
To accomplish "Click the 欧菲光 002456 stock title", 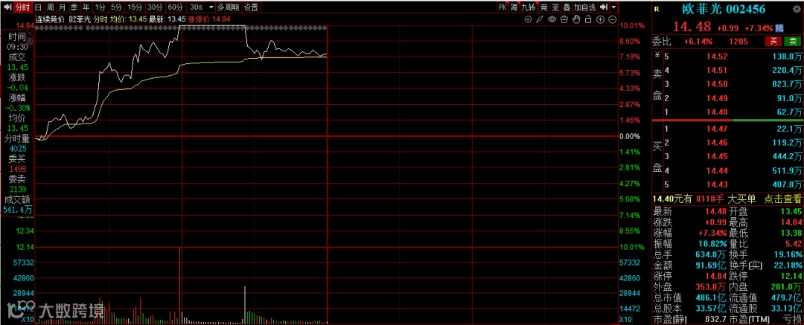I will (x=723, y=9).
